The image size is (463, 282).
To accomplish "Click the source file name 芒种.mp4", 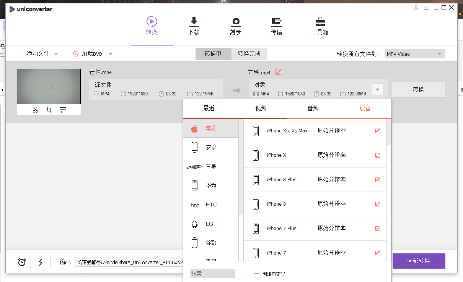I will coord(100,72).
